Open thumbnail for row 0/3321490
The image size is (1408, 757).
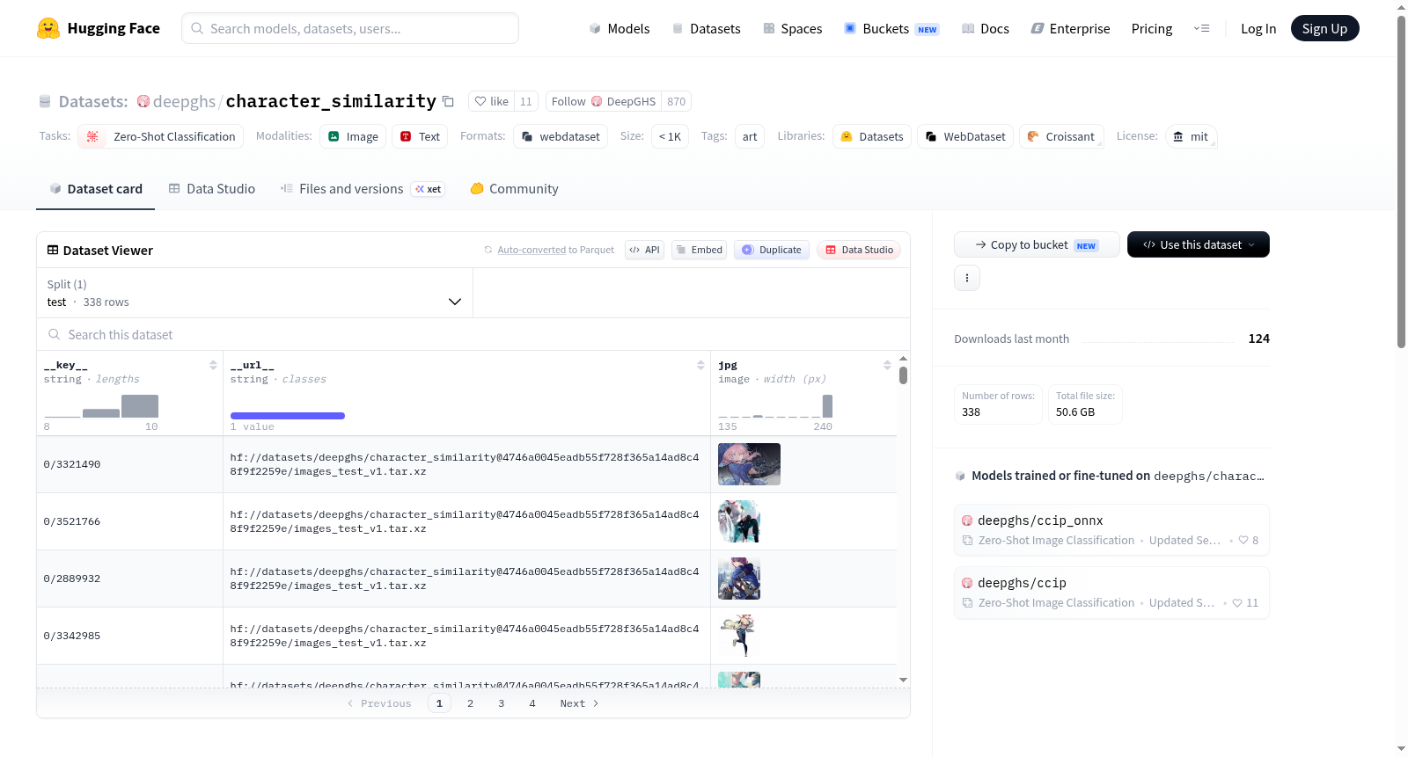point(749,464)
